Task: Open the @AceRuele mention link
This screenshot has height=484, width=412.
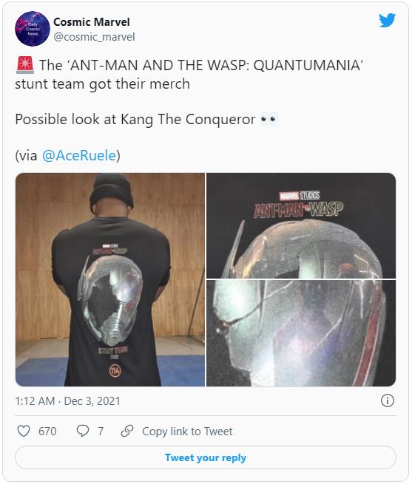Action: (x=79, y=155)
